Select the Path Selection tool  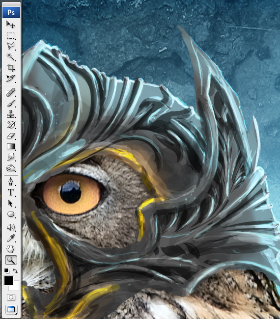(x=11, y=203)
